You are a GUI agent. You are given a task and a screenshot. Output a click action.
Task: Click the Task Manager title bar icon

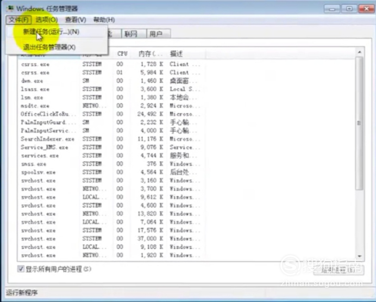[x=10, y=8]
